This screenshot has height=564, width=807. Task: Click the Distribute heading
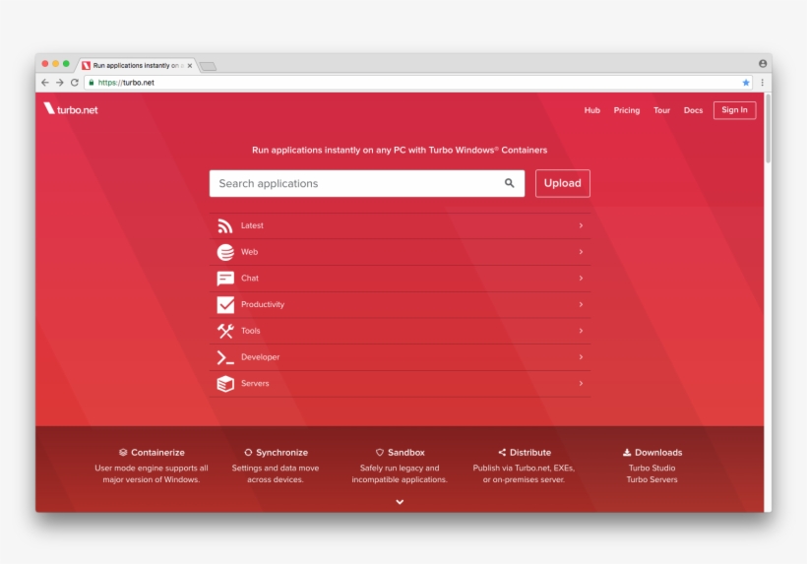tap(530, 453)
